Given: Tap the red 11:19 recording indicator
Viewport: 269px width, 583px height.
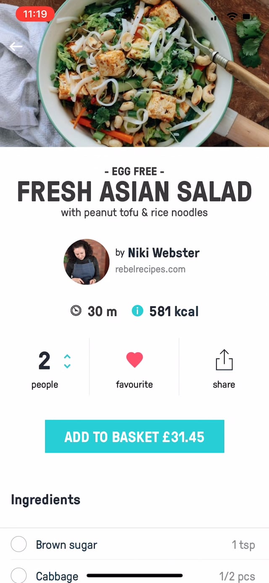Looking at the screenshot, I should pyautogui.click(x=35, y=14).
